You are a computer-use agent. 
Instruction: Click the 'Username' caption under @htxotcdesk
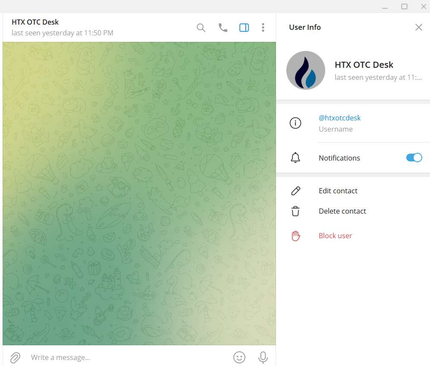[x=336, y=129]
